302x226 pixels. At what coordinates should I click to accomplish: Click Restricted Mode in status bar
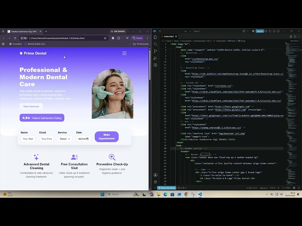point(167,188)
